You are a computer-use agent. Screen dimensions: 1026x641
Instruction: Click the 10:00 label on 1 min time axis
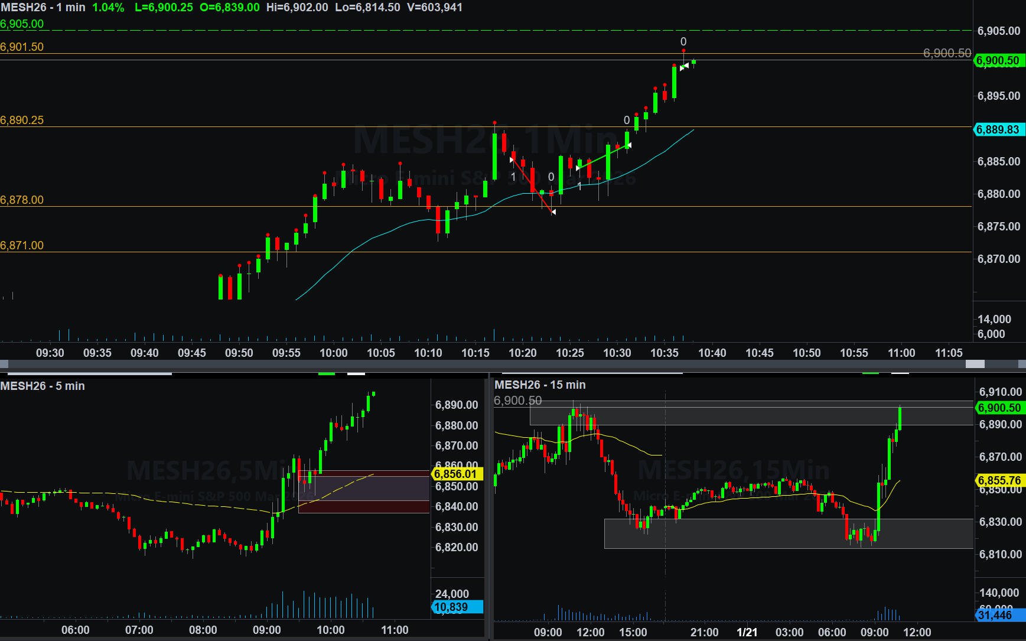coord(334,353)
